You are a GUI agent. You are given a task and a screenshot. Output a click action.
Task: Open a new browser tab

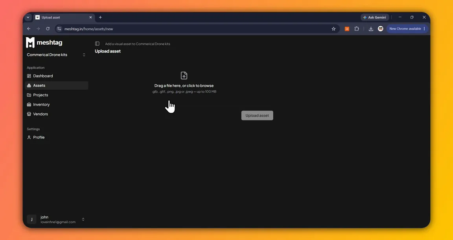click(100, 17)
